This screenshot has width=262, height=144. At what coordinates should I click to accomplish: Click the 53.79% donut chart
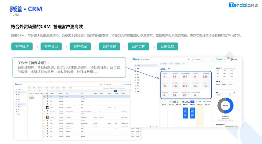[225, 106]
